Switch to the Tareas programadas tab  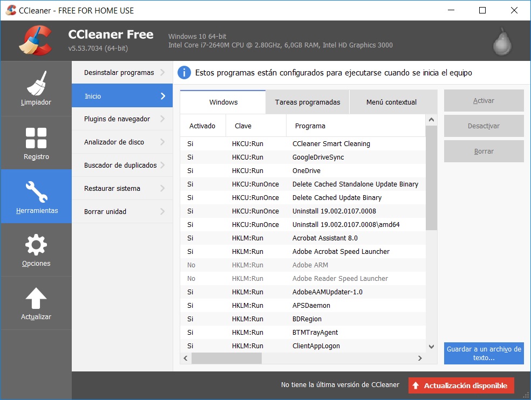pos(307,101)
